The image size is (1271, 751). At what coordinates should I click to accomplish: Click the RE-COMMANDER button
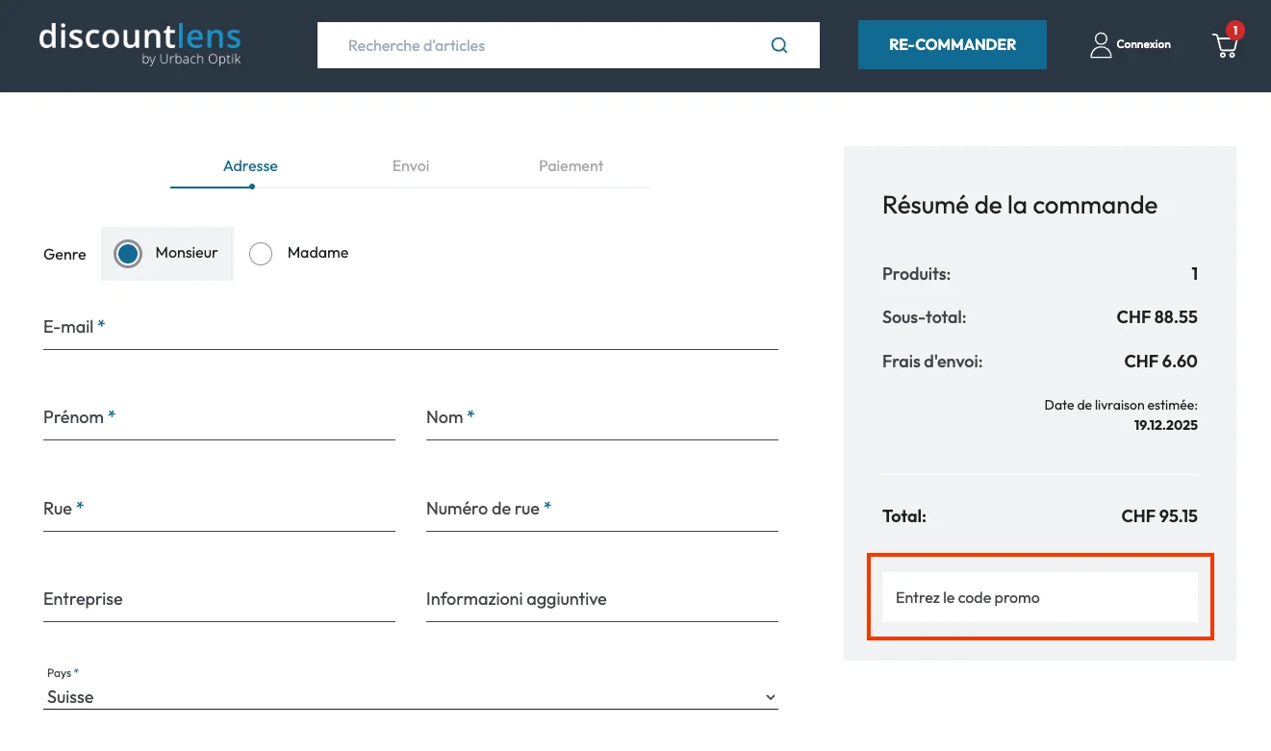pyautogui.click(x=951, y=44)
